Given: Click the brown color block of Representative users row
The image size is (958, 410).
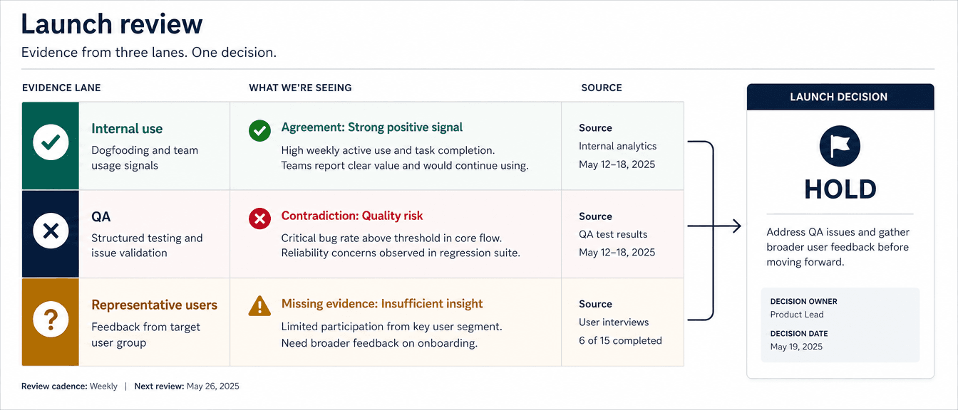Looking at the screenshot, I should (x=51, y=322).
